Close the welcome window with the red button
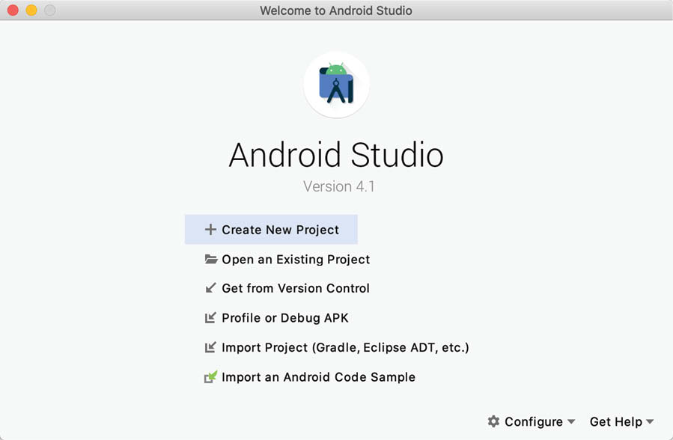673x440 pixels. point(13,10)
